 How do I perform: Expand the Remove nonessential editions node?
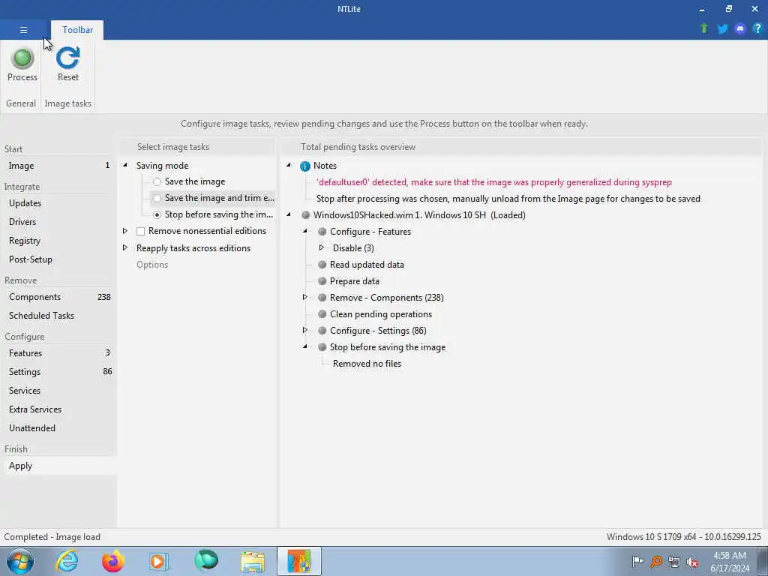125,231
